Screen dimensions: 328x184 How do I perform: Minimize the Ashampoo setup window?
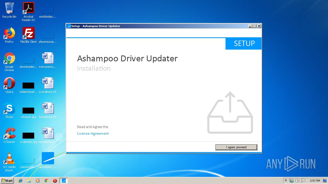(x=250, y=26)
